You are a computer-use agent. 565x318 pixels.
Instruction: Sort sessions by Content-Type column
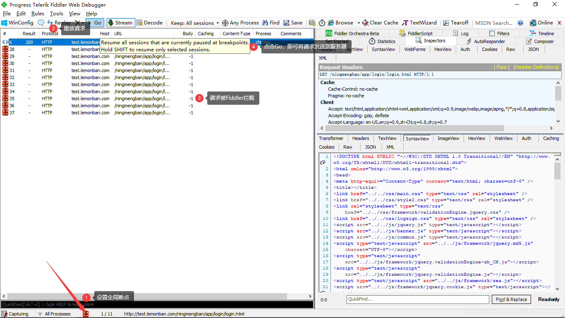click(236, 34)
